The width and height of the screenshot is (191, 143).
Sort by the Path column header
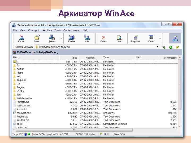click(147, 57)
